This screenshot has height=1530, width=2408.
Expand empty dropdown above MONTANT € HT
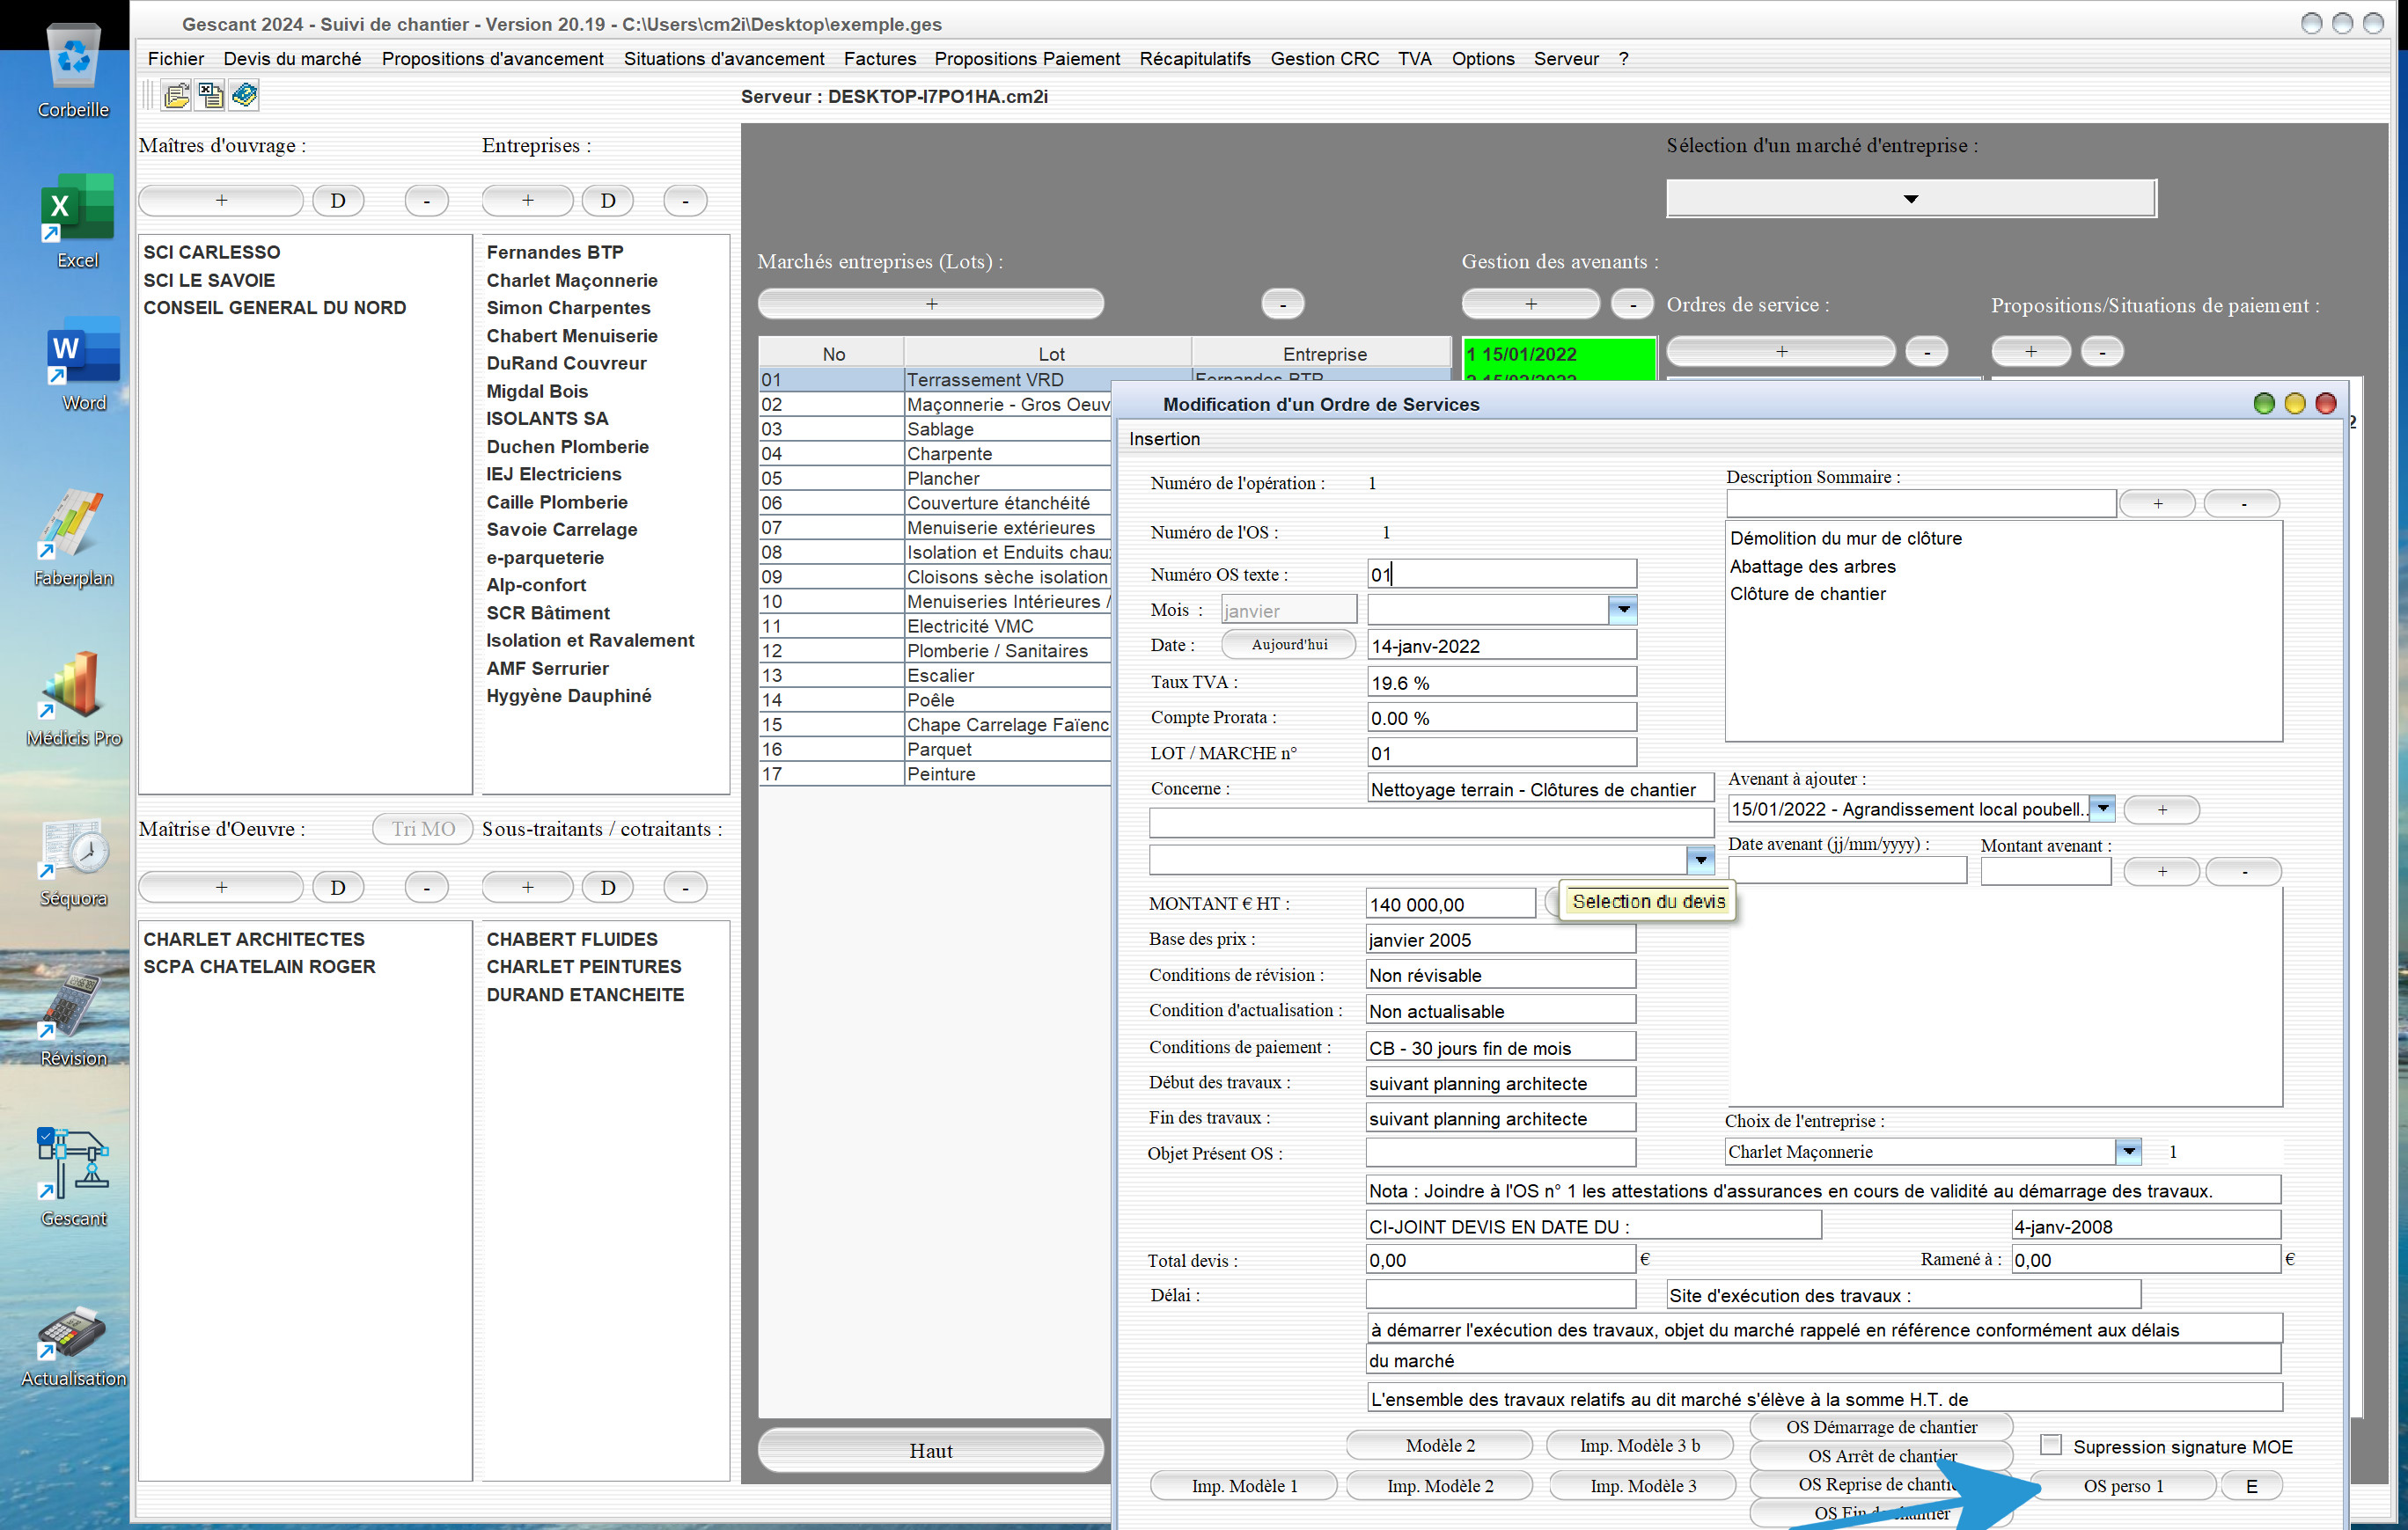click(1700, 860)
